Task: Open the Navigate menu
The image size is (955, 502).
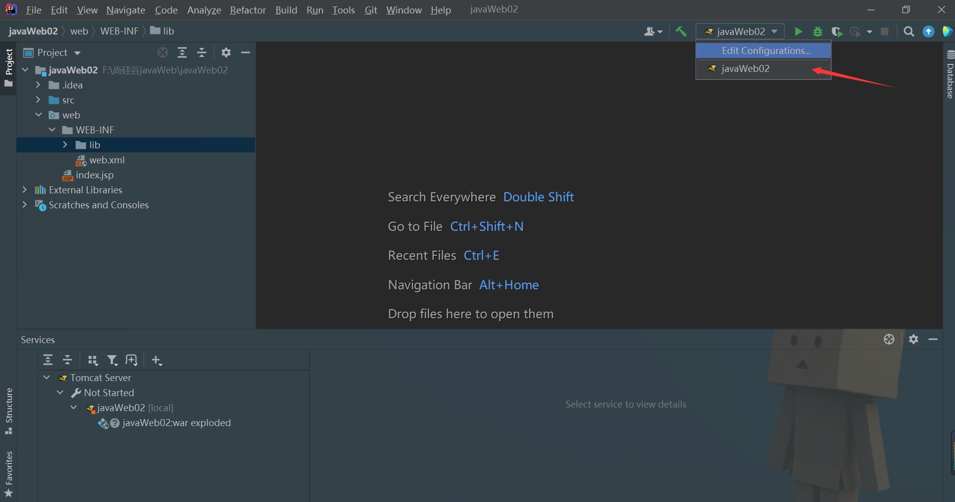Action: point(126,10)
